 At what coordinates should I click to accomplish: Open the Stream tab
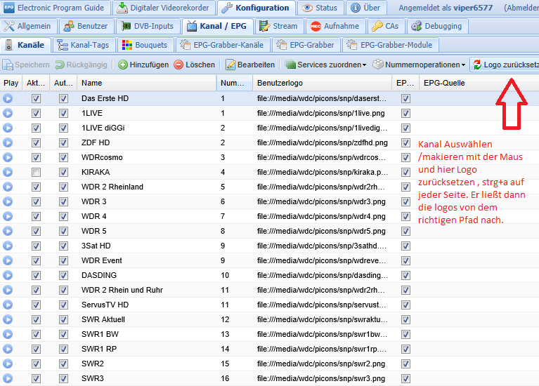[279, 26]
